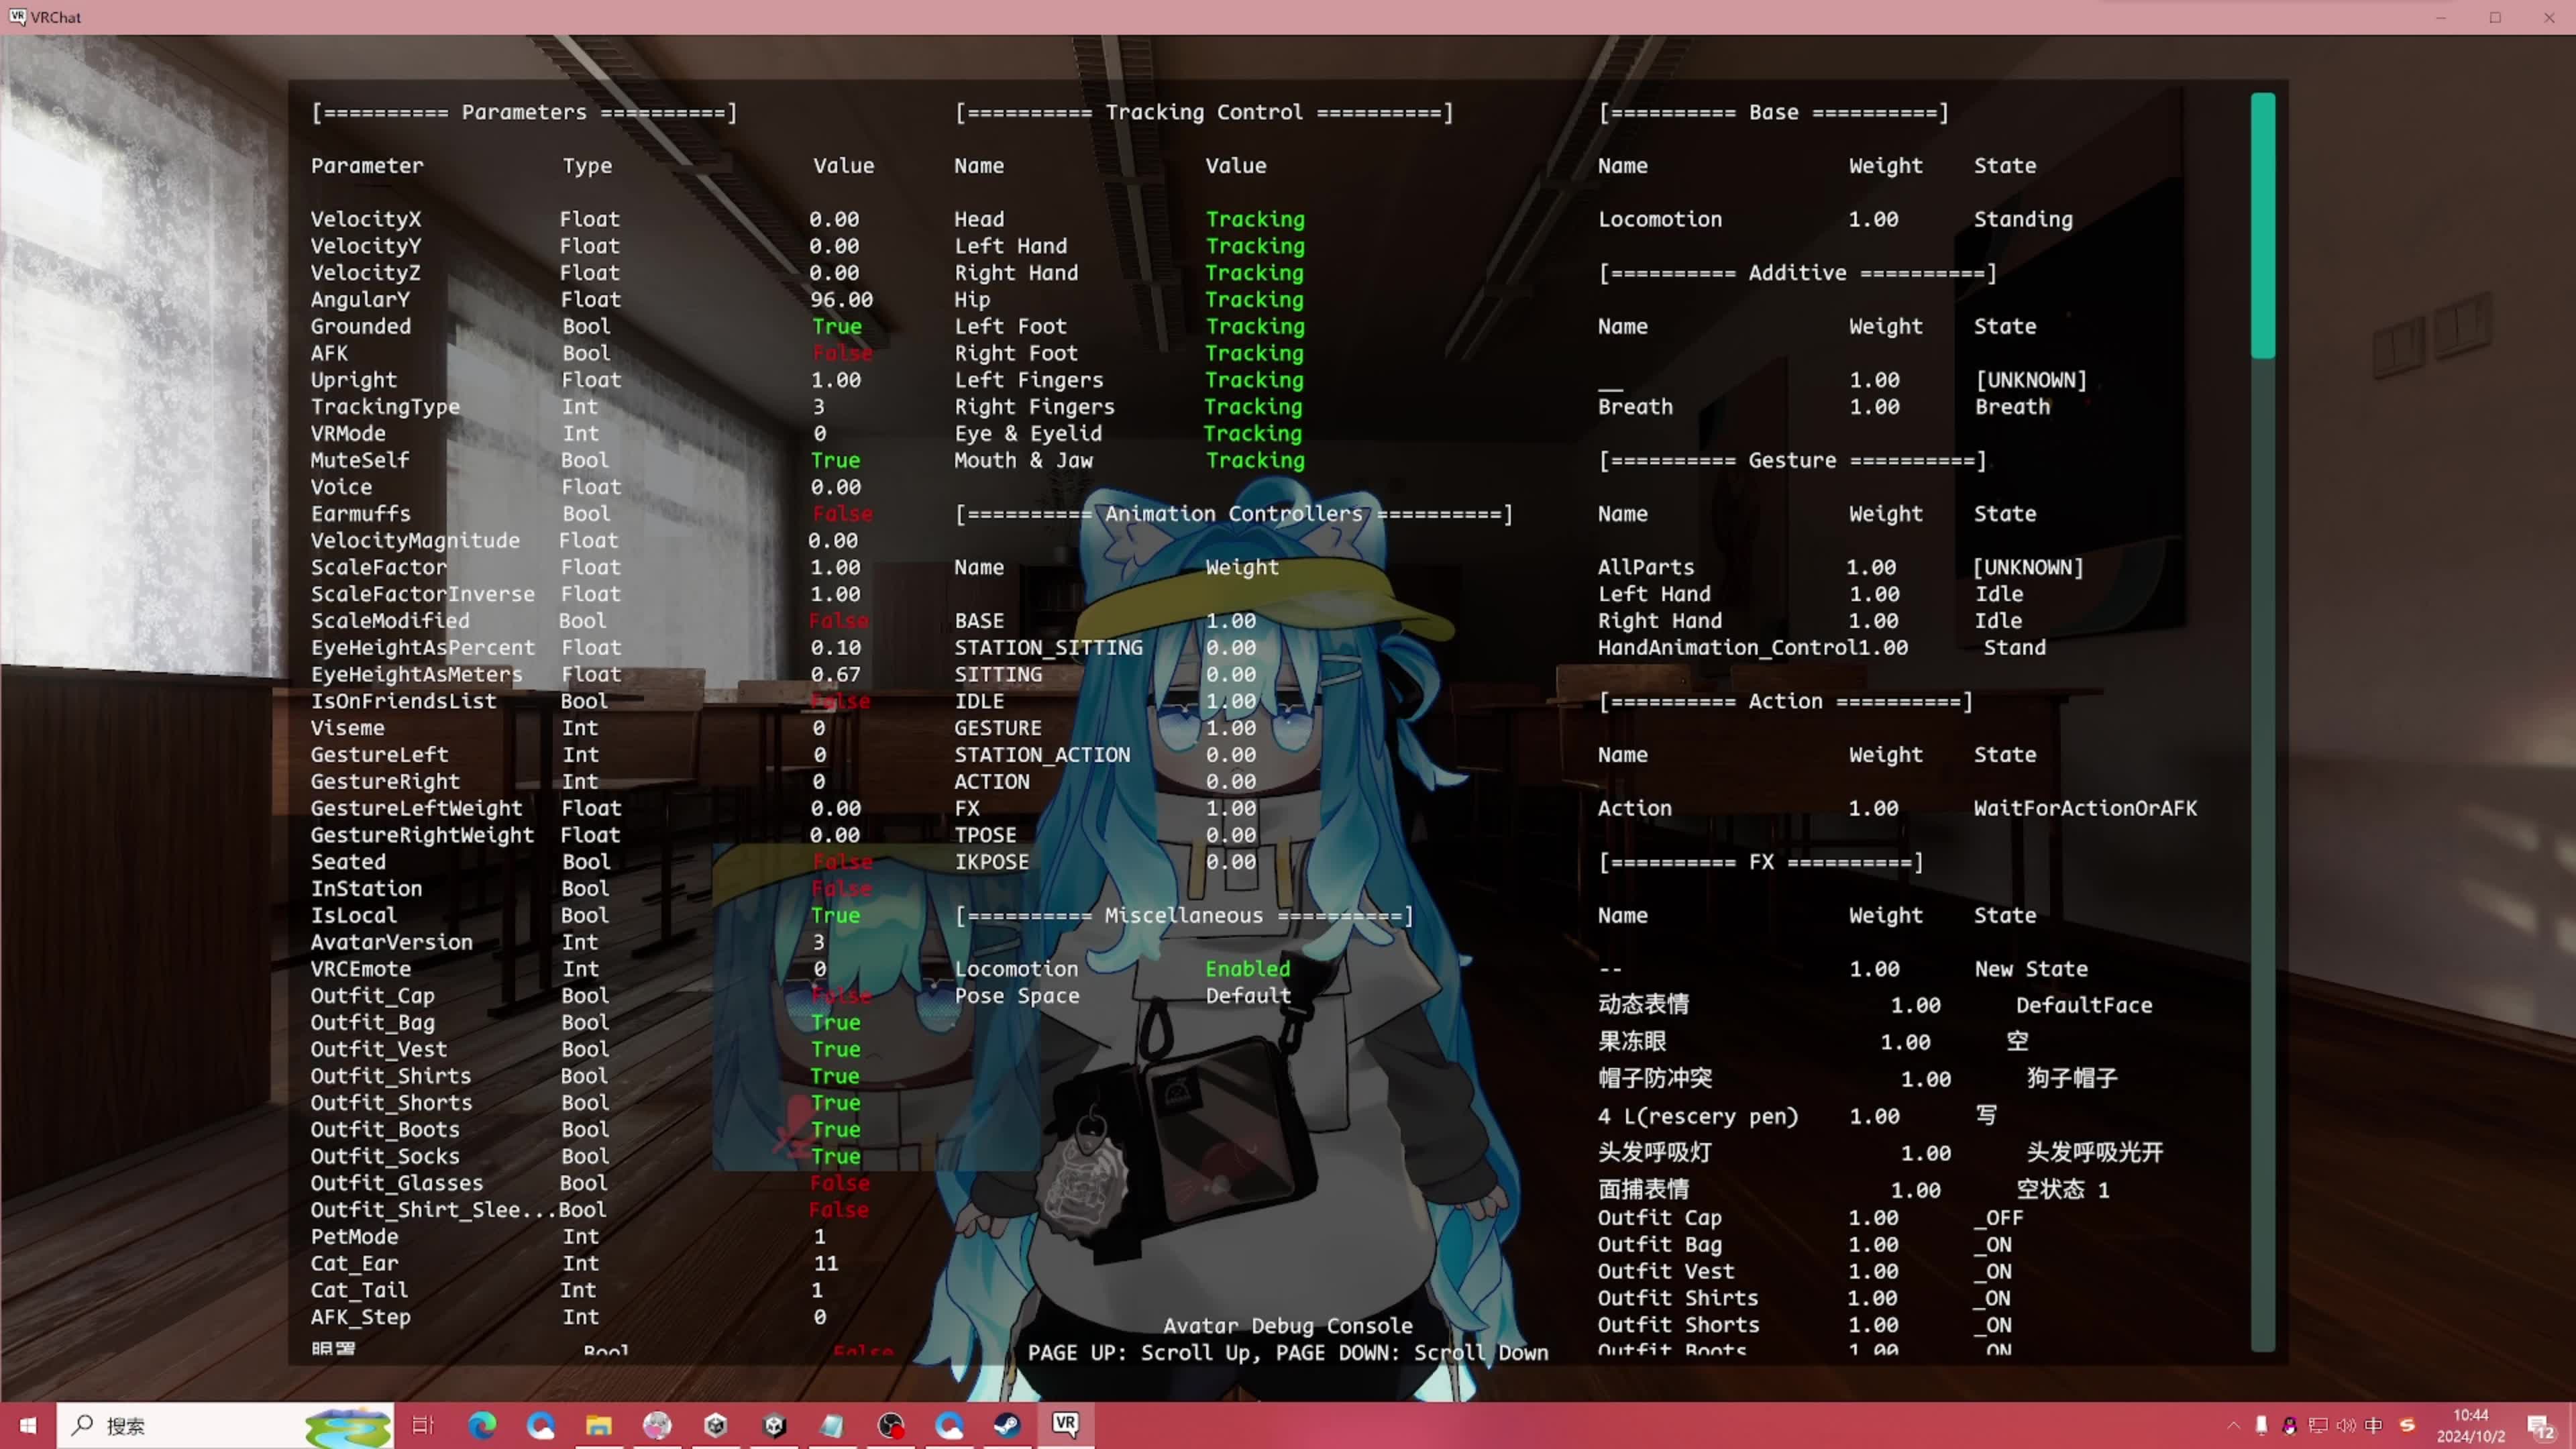Click the 'WaitForActionOrAFK' state
This screenshot has width=2576, height=1449.
(2085, 808)
